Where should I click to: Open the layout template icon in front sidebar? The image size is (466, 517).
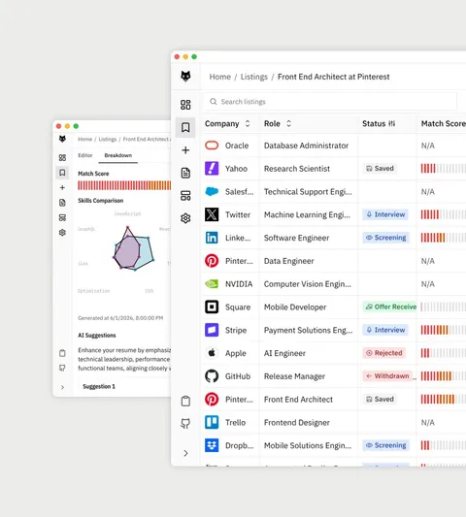[185, 196]
